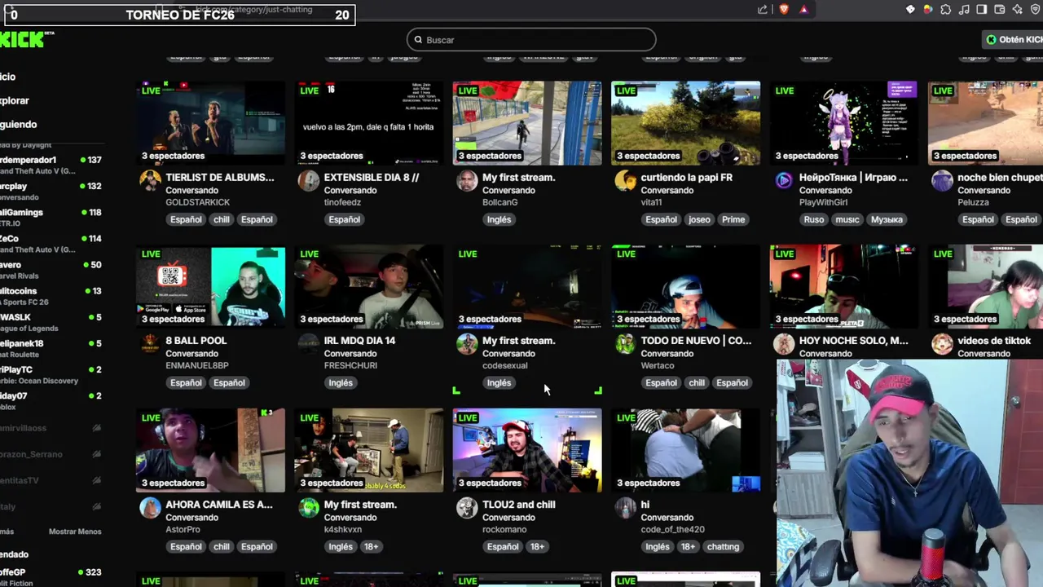Open Wertaco channel avatar
Screen dimensions: 1043x587
(x=625, y=344)
